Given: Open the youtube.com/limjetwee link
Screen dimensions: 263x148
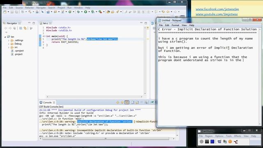Looking at the screenshot, I should pos(217,14).
